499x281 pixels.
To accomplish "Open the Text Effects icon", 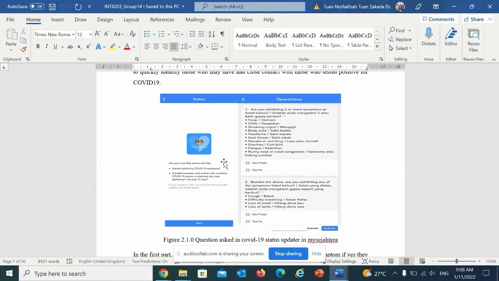I will tap(98, 46).
